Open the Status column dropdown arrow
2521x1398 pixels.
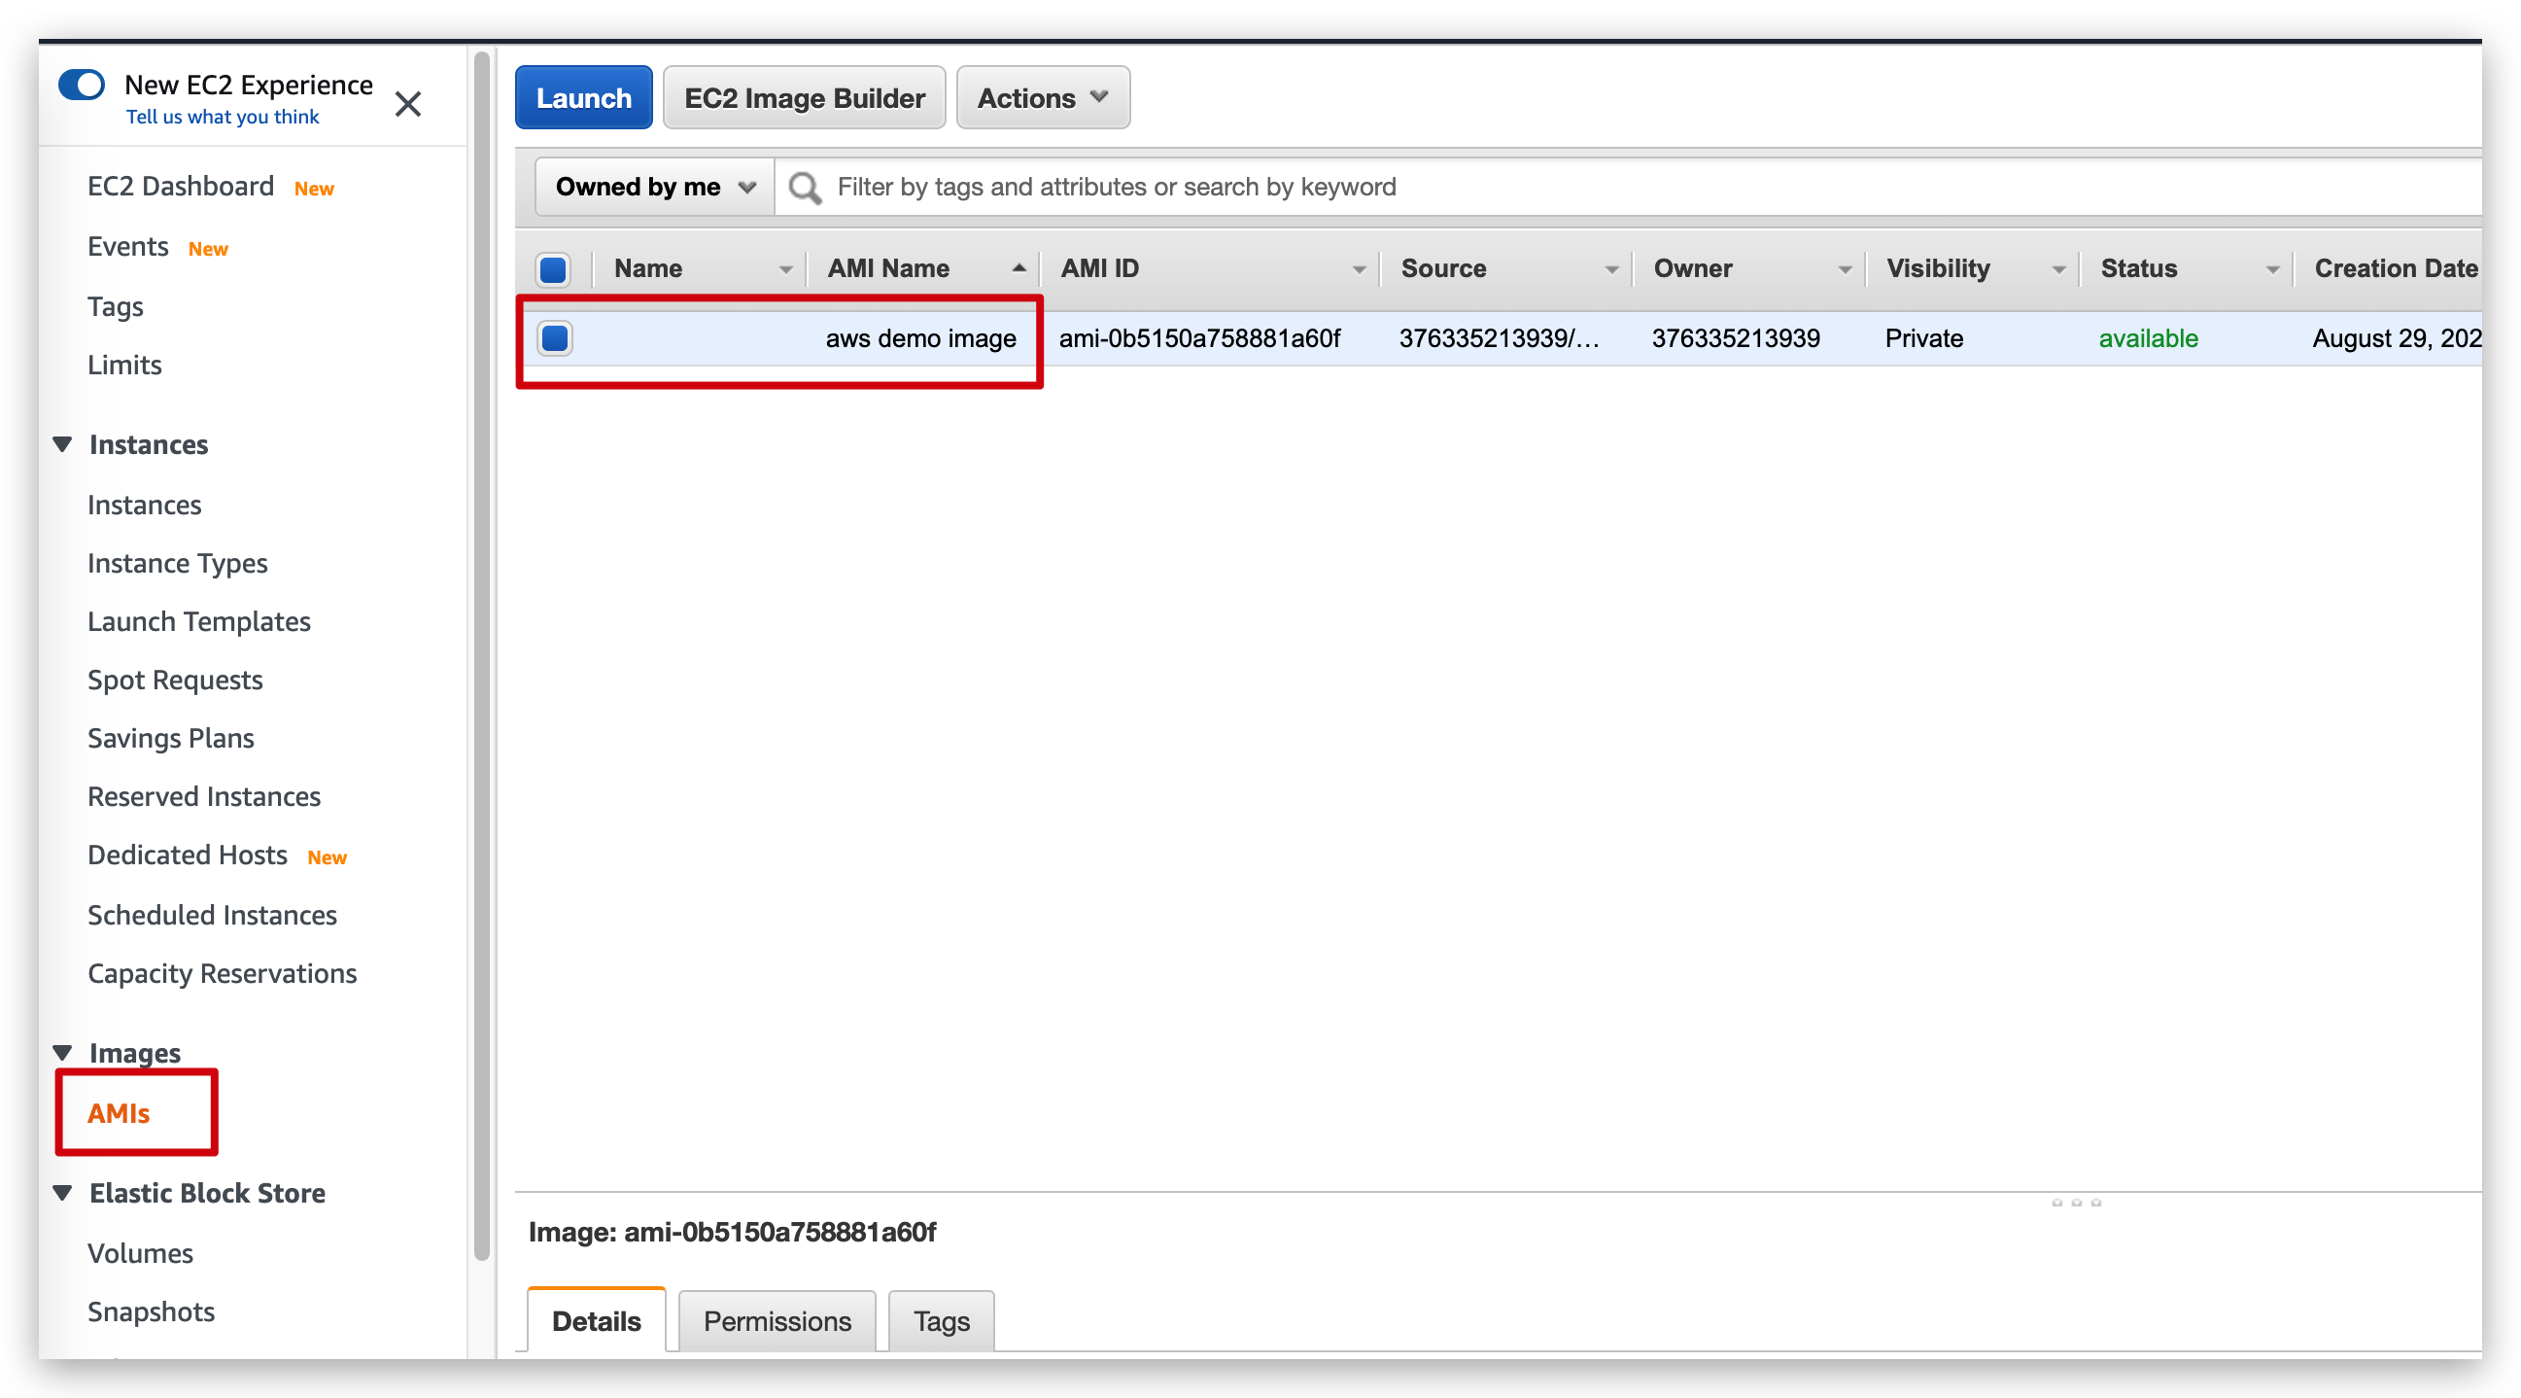point(2272,269)
